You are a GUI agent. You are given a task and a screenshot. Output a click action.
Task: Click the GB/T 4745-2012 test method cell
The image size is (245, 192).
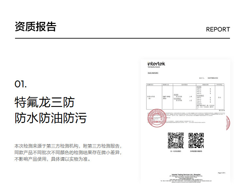coord(167,97)
